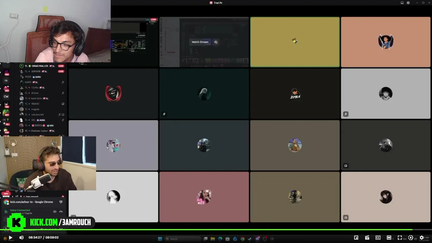Select the beige tile with dark-hair avatar
The image size is (432, 243).
pos(386,197)
